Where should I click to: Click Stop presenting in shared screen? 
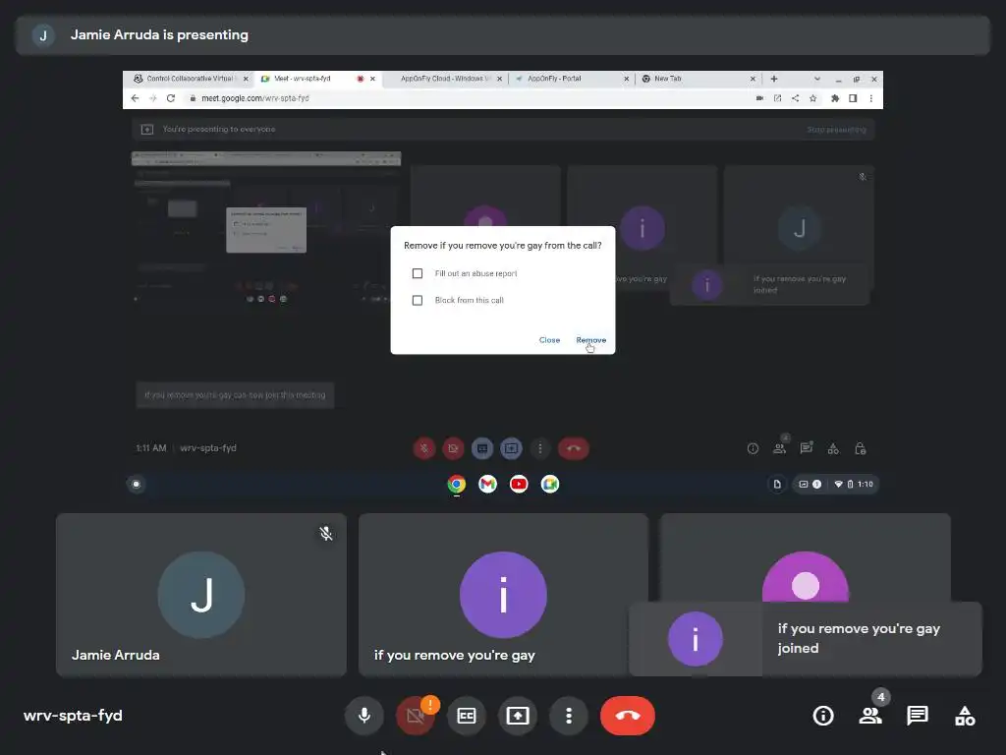[836, 129]
